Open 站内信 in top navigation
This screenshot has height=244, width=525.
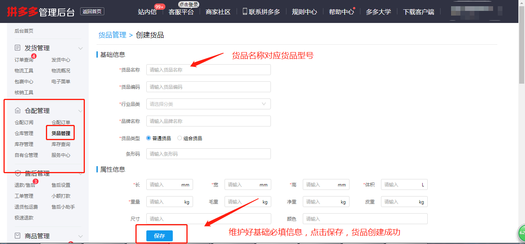click(x=147, y=12)
